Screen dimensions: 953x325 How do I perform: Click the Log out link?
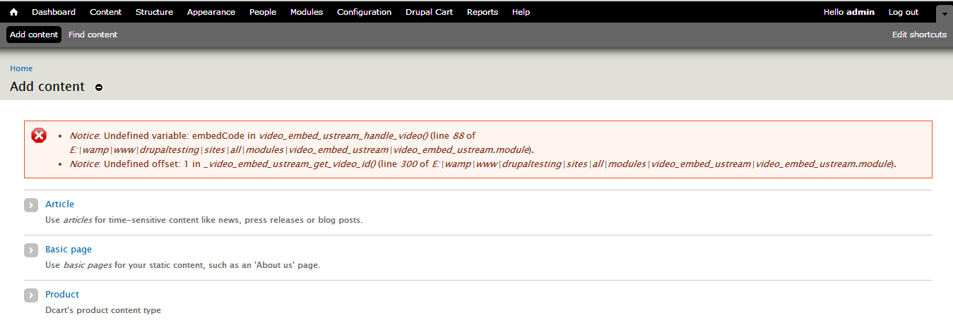pyautogui.click(x=904, y=12)
